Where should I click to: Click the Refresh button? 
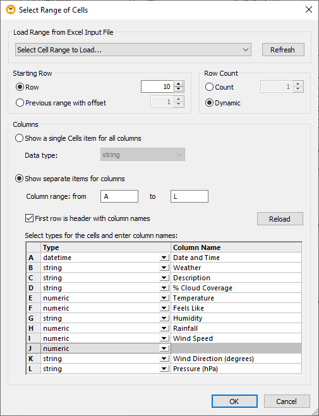283,50
